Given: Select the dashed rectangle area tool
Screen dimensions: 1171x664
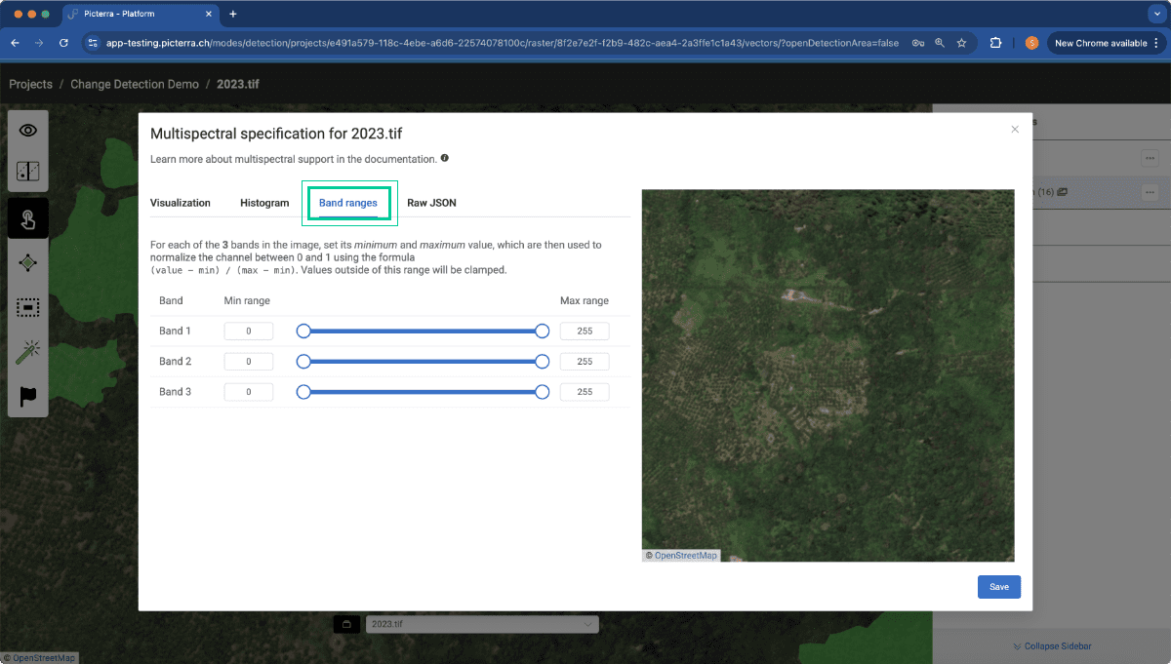Looking at the screenshot, I should pyautogui.click(x=28, y=308).
